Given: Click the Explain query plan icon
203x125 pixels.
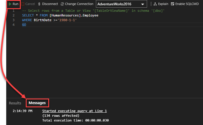Looking at the screenshot, I should 155,4.
